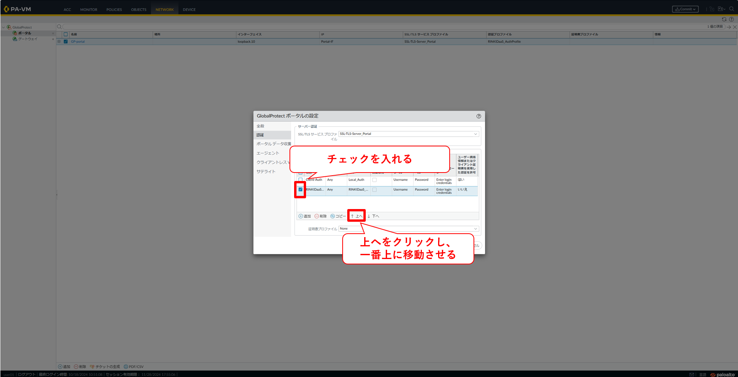This screenshot has width=738, height=377.
Task: Click the top-right search magnifier icon
Action: click(x=731, y=9)
